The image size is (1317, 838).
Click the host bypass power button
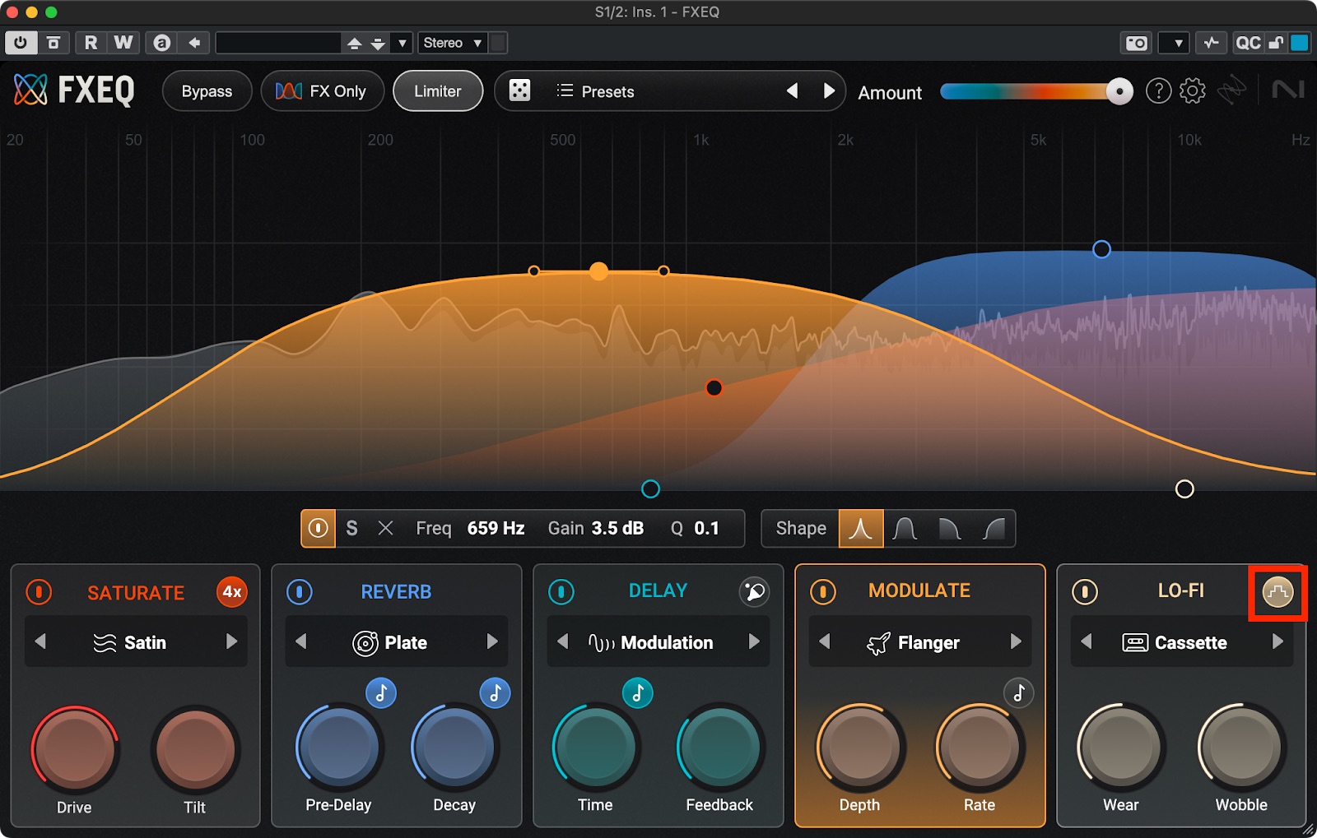coord(21,43)
